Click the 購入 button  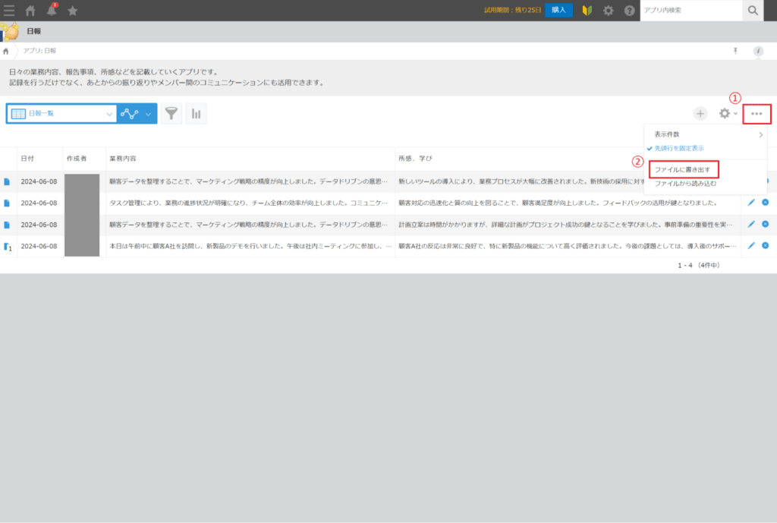point(558,10)
